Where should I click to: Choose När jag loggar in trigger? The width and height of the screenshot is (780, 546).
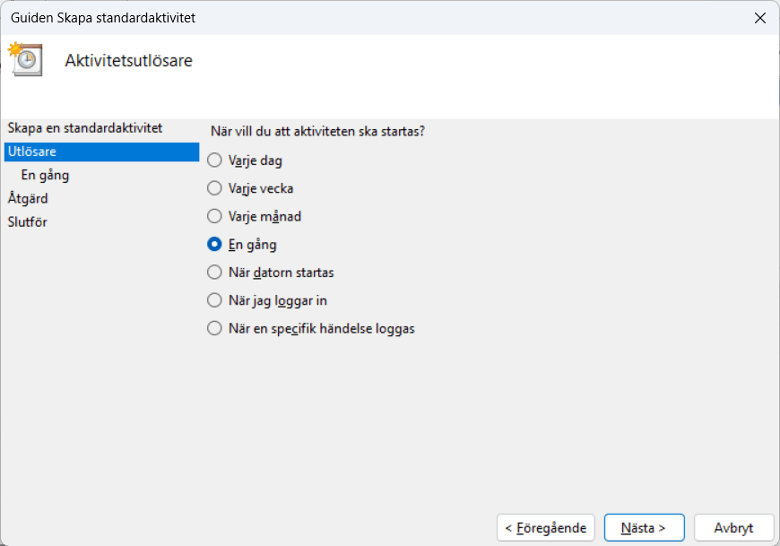(214, 300)
